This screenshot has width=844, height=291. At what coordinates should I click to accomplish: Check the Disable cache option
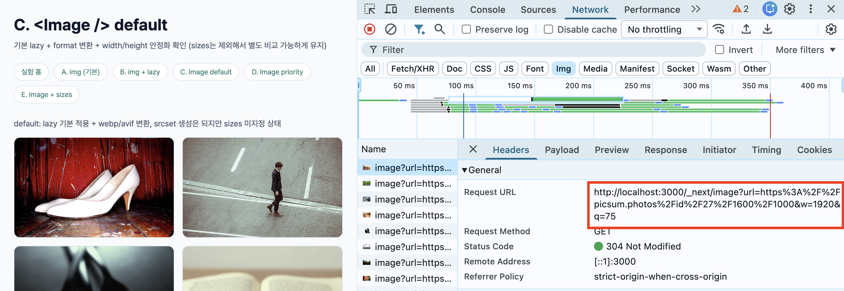pyautogui.click(x=548, y=29)
